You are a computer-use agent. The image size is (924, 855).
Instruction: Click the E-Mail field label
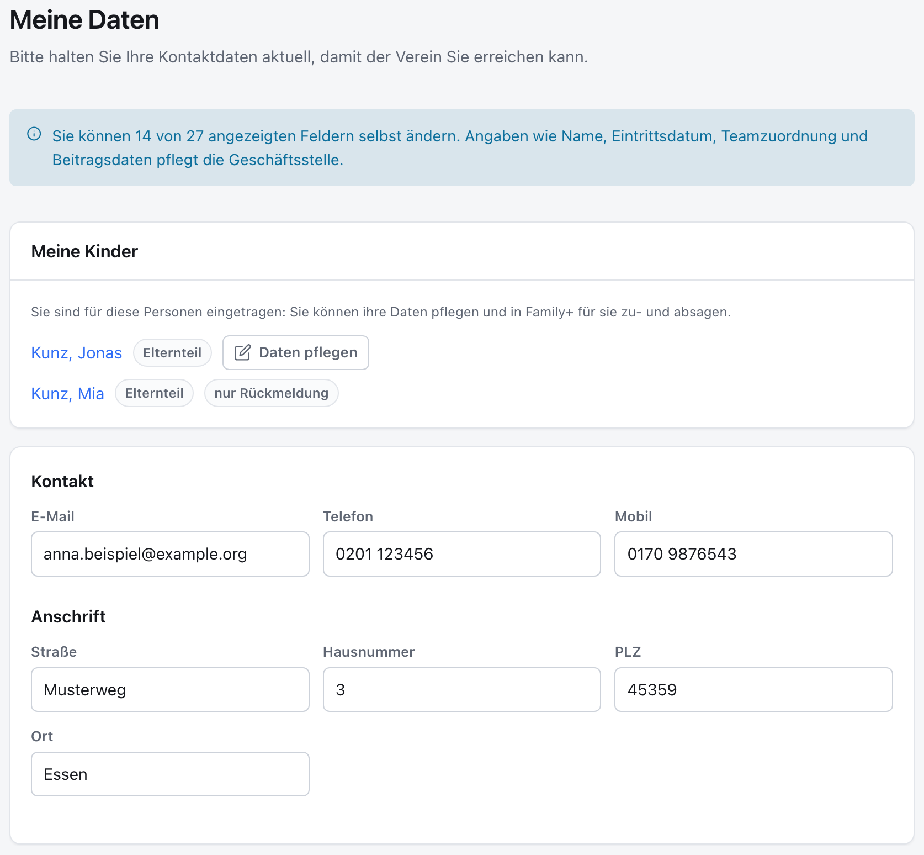(52, 517)
